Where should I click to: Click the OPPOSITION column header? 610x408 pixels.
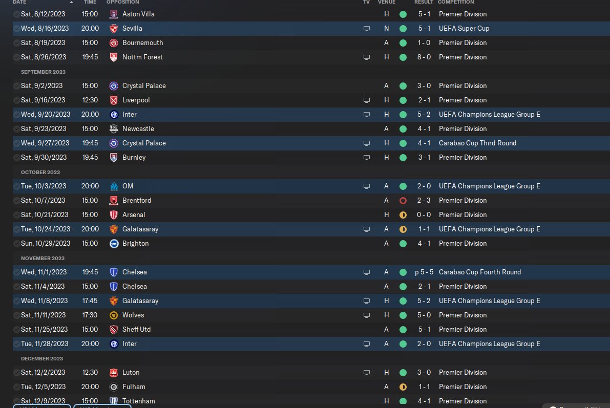(122, 2)
